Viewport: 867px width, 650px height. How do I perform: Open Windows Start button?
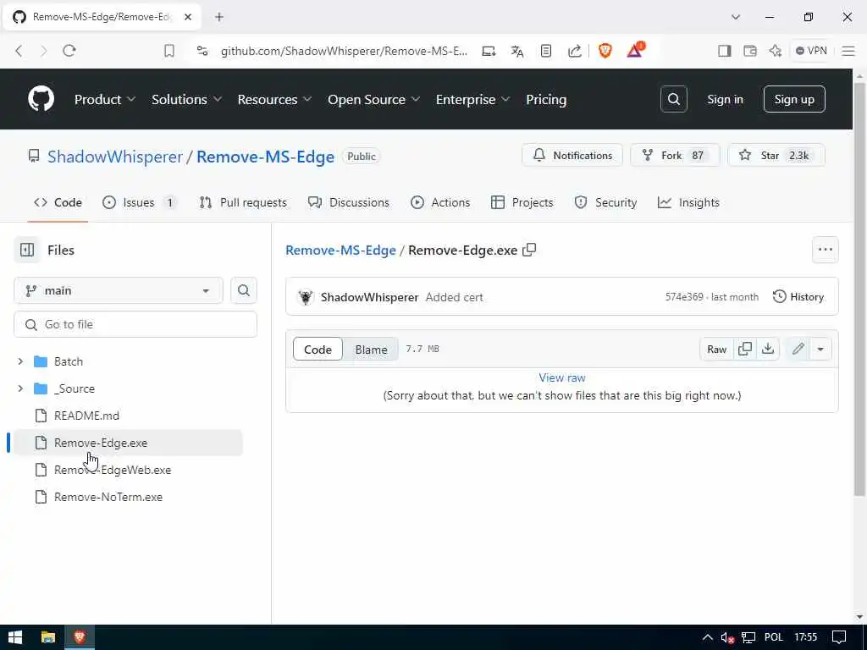[x=15, y=637]
